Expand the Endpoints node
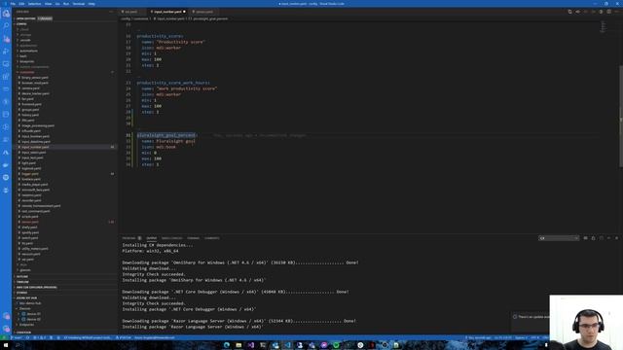 [x=26, y=324]
